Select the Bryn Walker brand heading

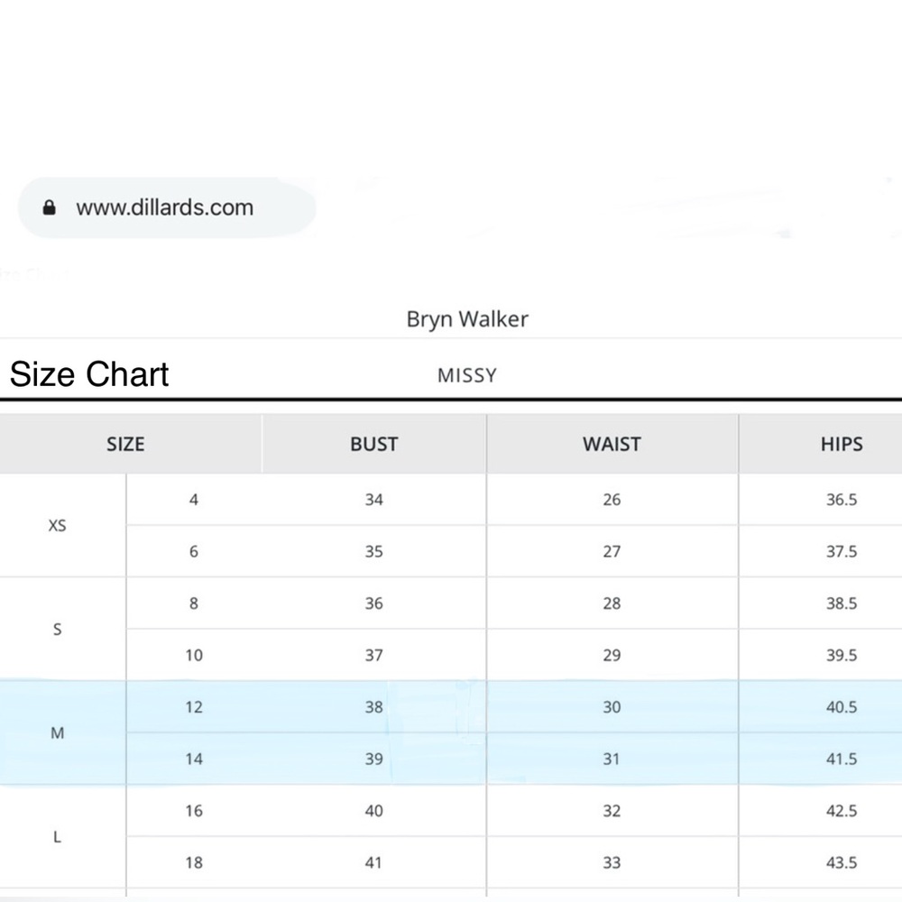467,319
